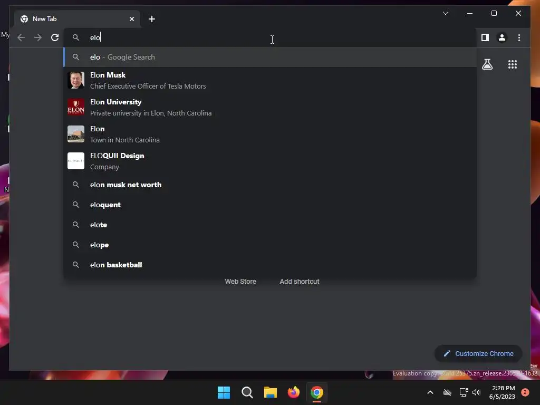
Task: Choose ELOQUII Design company suggestion
Action: 271,161
